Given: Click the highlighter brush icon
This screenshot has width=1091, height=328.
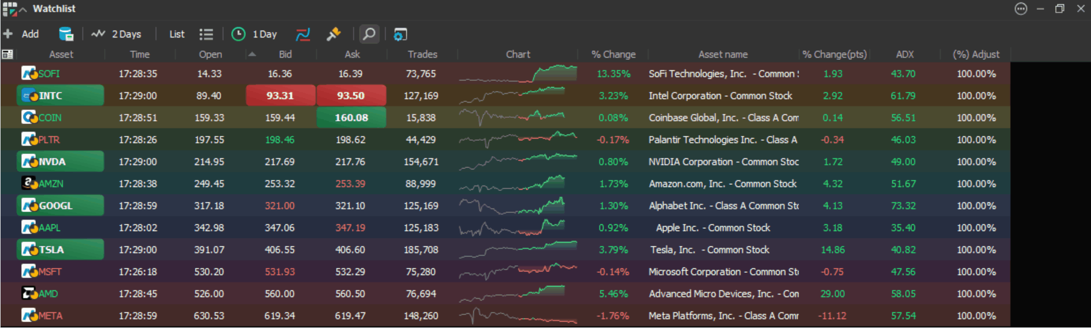Looking at the screenshot, I should coord(333,34).
